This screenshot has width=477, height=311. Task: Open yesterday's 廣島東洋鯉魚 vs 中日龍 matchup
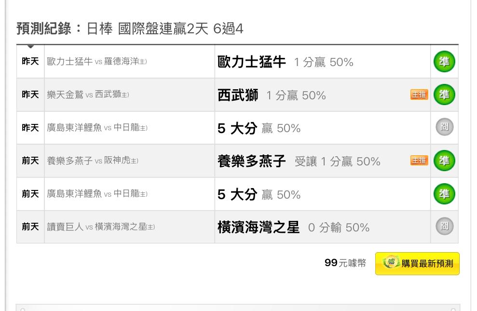click(x=97, y=128)
